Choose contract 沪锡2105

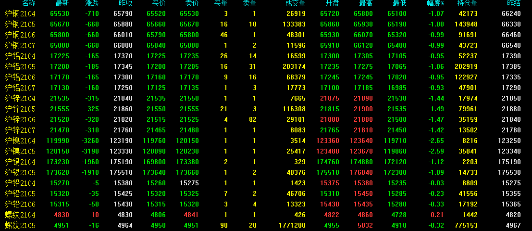(x=20, y=173)
